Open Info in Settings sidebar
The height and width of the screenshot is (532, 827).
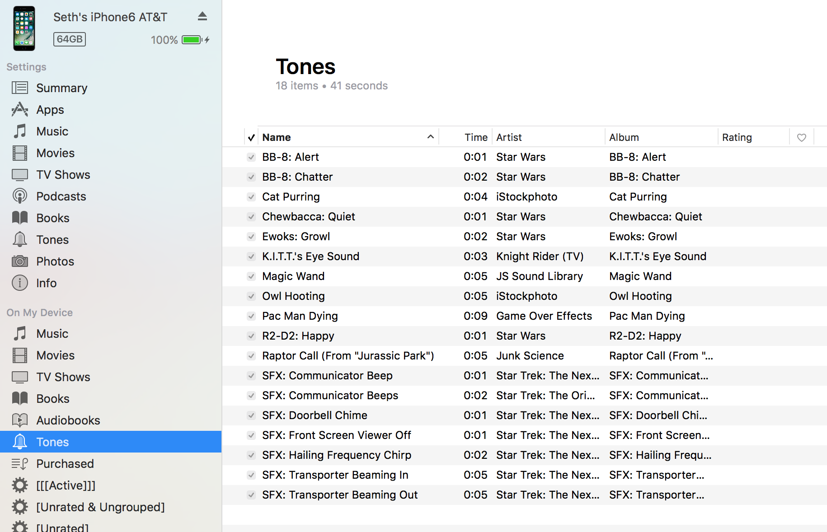[x=46, y=283]
